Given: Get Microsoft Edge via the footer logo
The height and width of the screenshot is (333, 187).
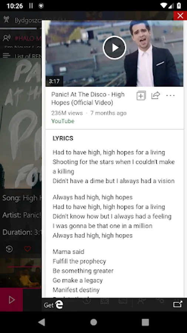Looking at the screenshot, I should coord(54,305).
